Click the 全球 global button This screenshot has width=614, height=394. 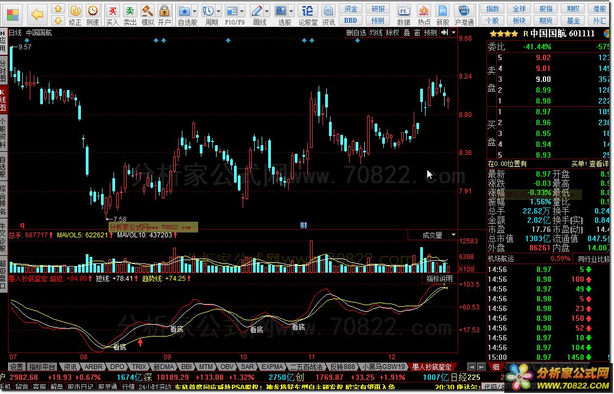click(x=519, y=9)
